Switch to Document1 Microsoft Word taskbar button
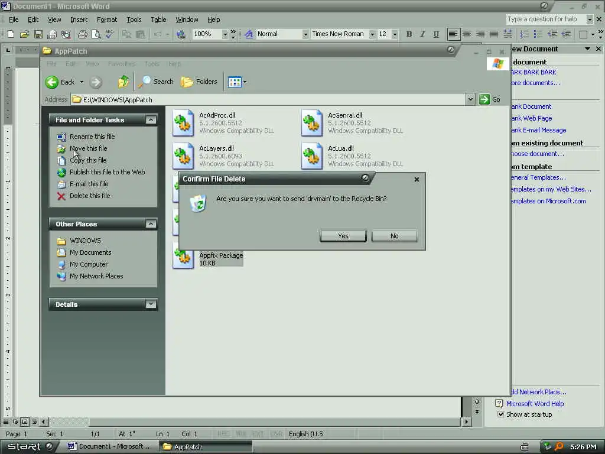Screen dimensions: 605x454 (x=110, y=447)
